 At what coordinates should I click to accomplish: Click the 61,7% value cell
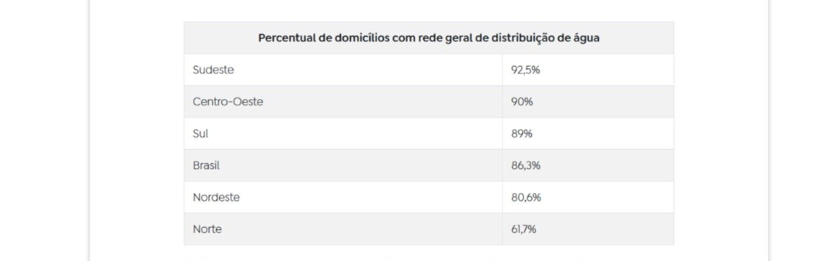pyautogui.click(x=588, y=229)
